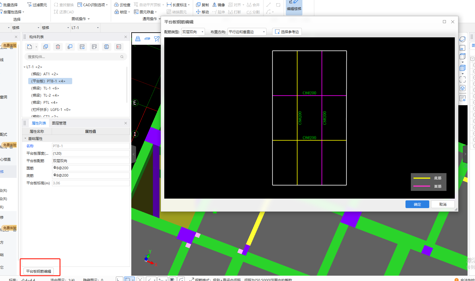Close the 属性列表 panel

pyautogui.click(x=126, y=123)
